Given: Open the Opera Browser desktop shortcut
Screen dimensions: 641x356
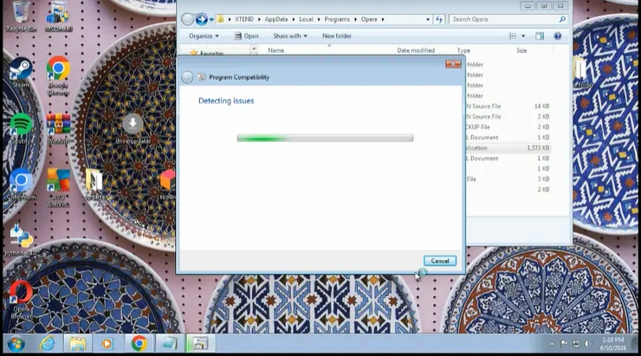Looking at the screenshot, I should click(x=21, y=300).
